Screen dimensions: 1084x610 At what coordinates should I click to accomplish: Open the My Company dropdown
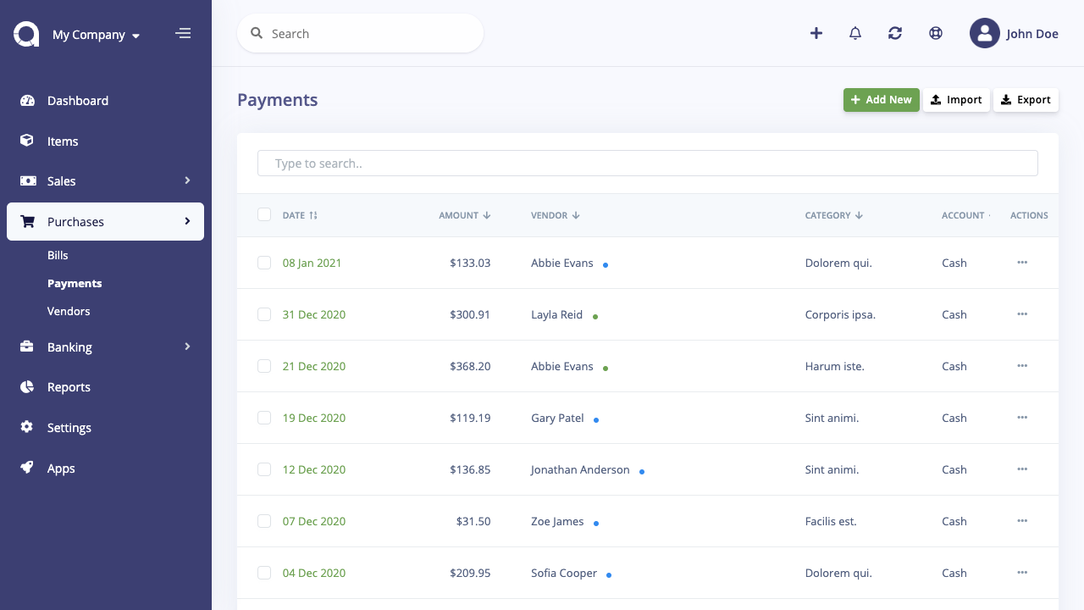96,35
